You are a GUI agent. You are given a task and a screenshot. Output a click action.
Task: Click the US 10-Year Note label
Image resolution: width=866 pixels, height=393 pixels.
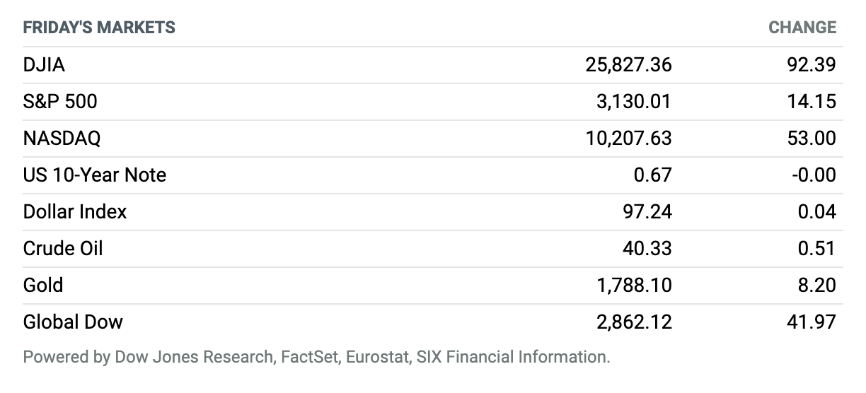(95, 175)
